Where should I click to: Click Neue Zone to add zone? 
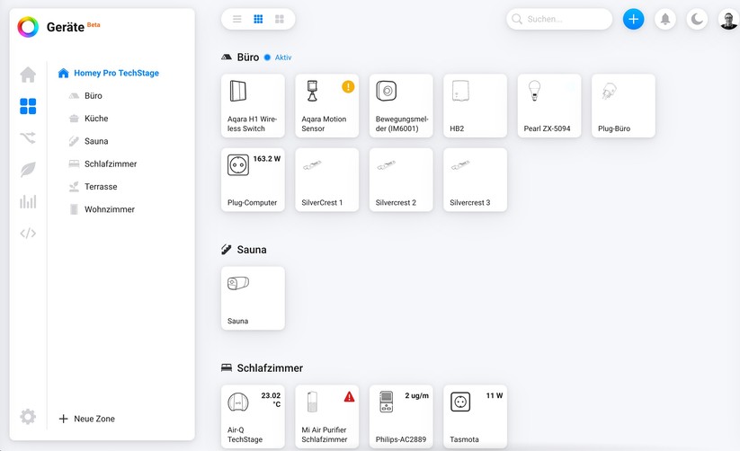click(87, 419)
